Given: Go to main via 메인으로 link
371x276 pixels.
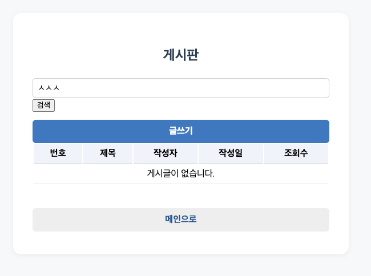Looking at the screenshot, I should click(x=181, y=220).
